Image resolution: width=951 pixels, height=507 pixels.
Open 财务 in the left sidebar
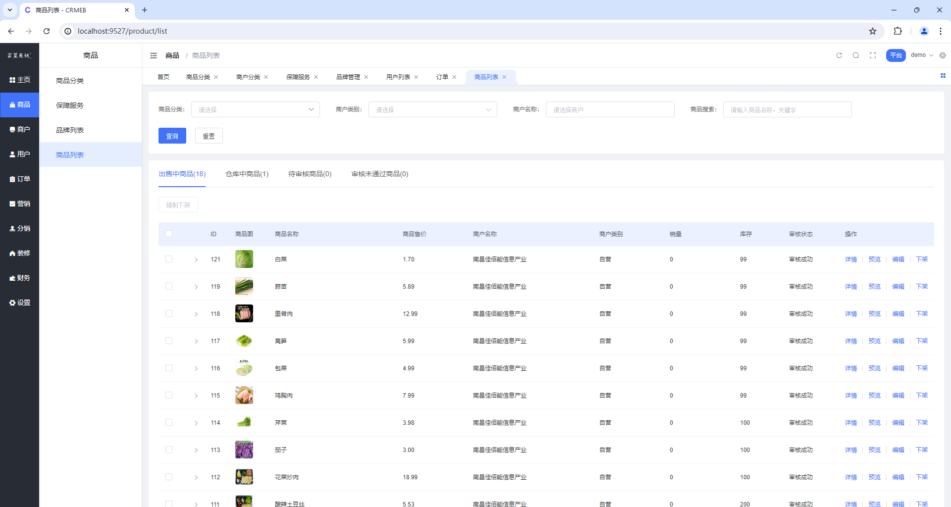(20, 278)
